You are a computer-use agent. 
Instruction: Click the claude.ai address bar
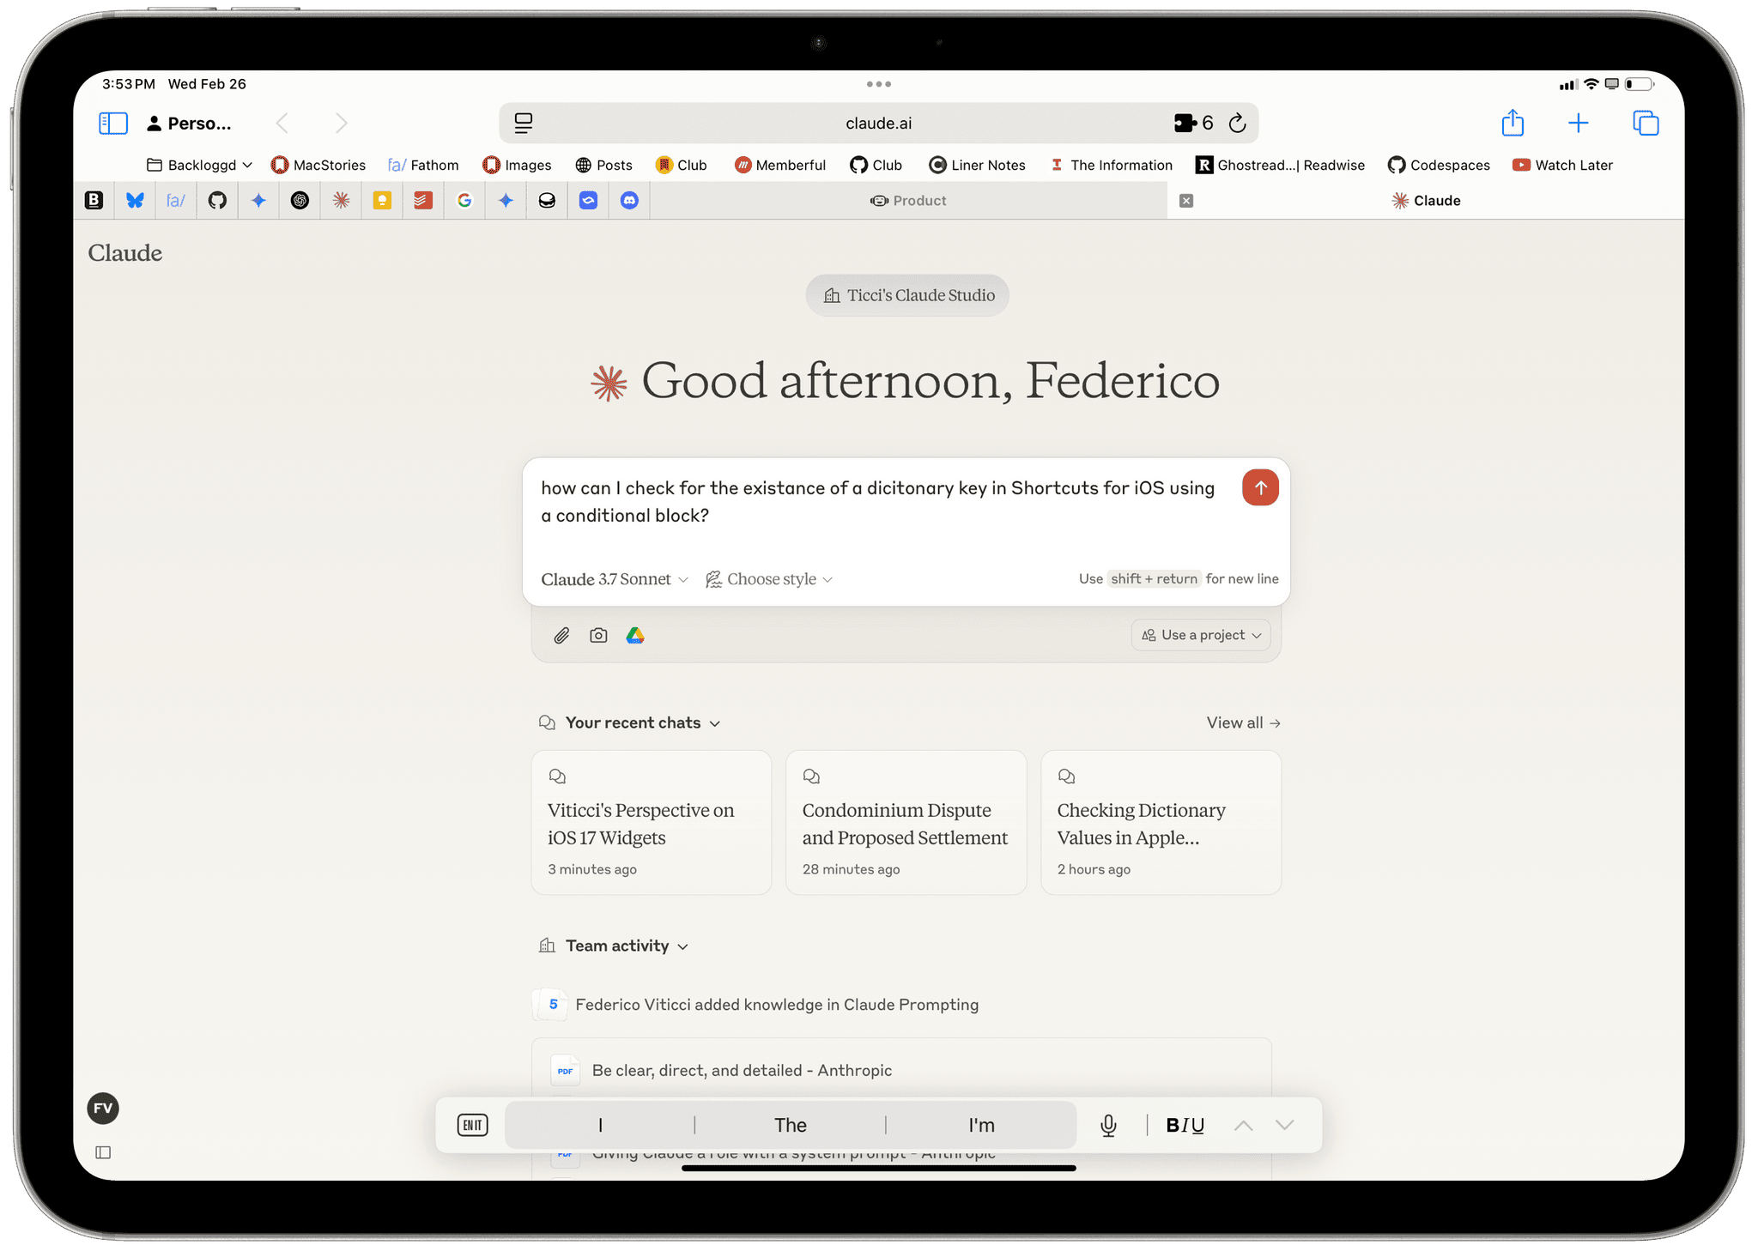[879, 124]
